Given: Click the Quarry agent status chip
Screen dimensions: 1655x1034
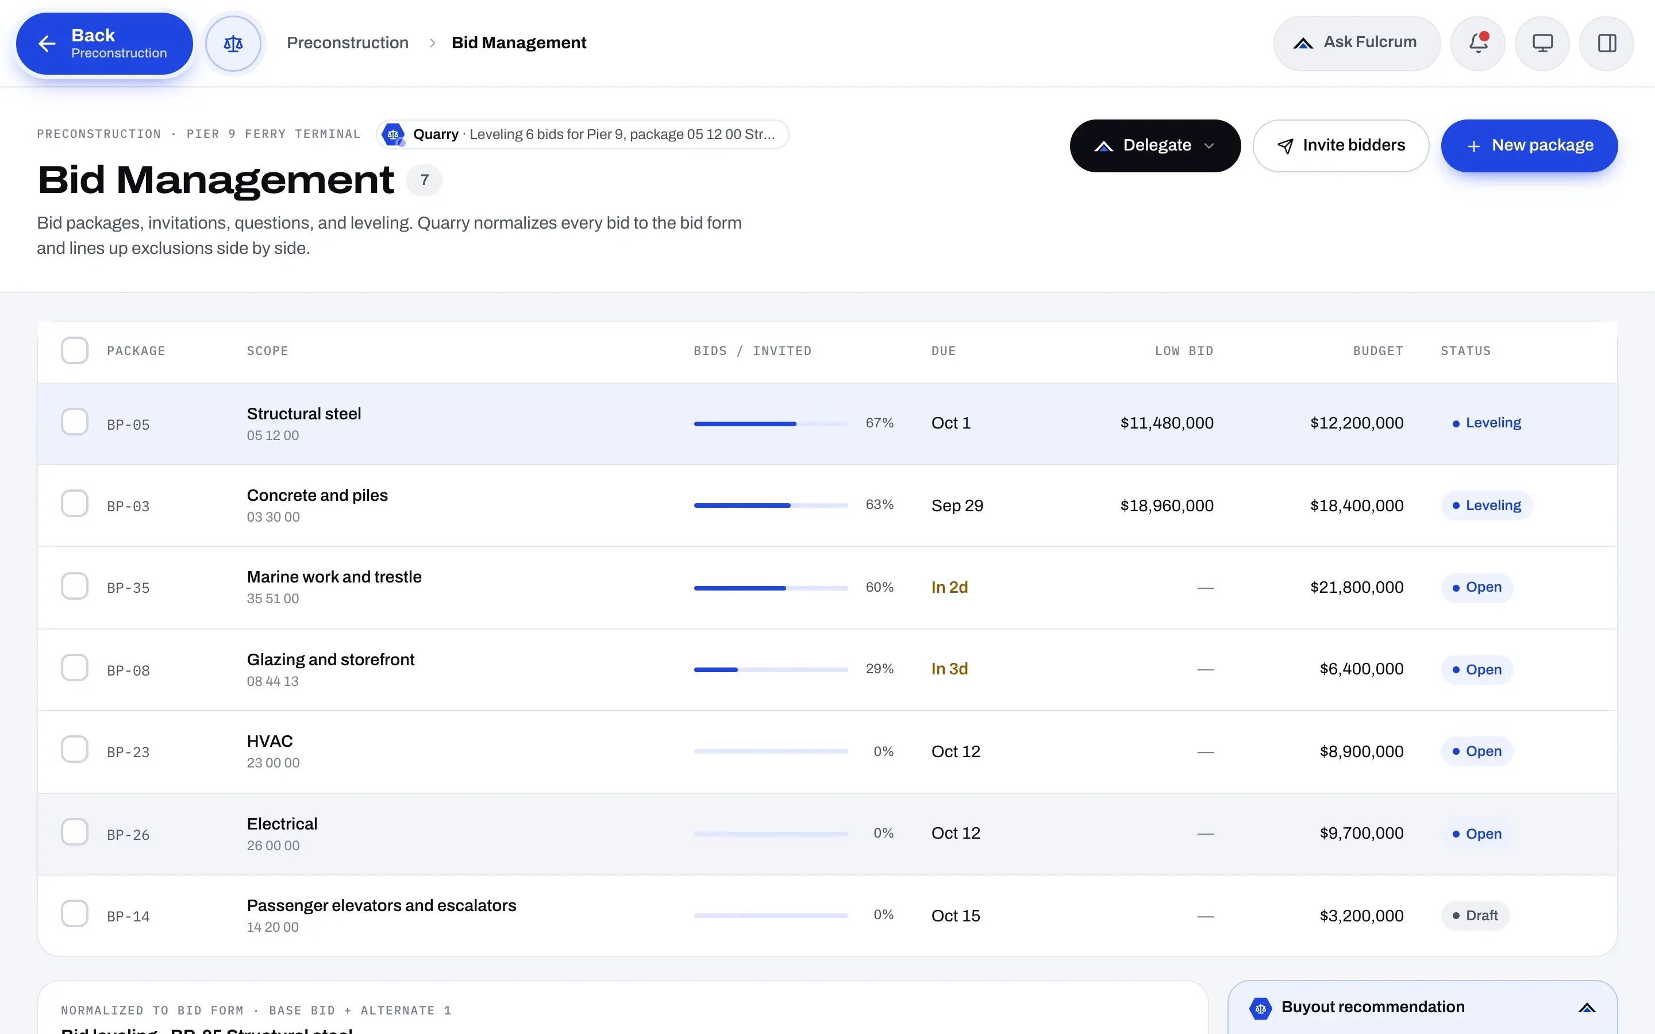Looking at the screenshot, I should pyautogui.click(x=583, y=134).
